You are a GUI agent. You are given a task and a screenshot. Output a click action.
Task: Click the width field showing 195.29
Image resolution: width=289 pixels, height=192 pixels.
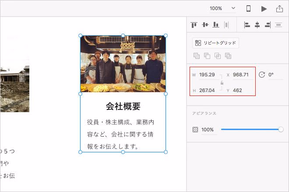point(207,75)
